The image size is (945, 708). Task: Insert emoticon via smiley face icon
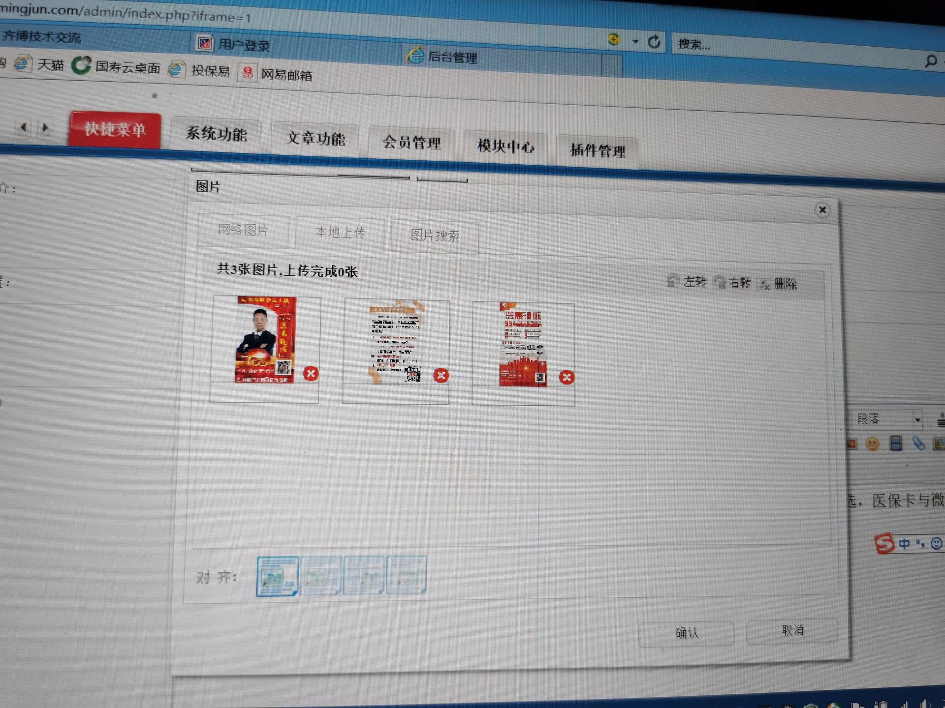coord(872,444)
